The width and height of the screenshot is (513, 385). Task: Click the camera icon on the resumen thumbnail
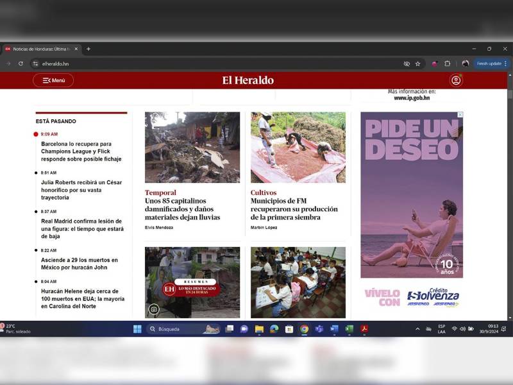pyautogui.click(x=154, y=309)
